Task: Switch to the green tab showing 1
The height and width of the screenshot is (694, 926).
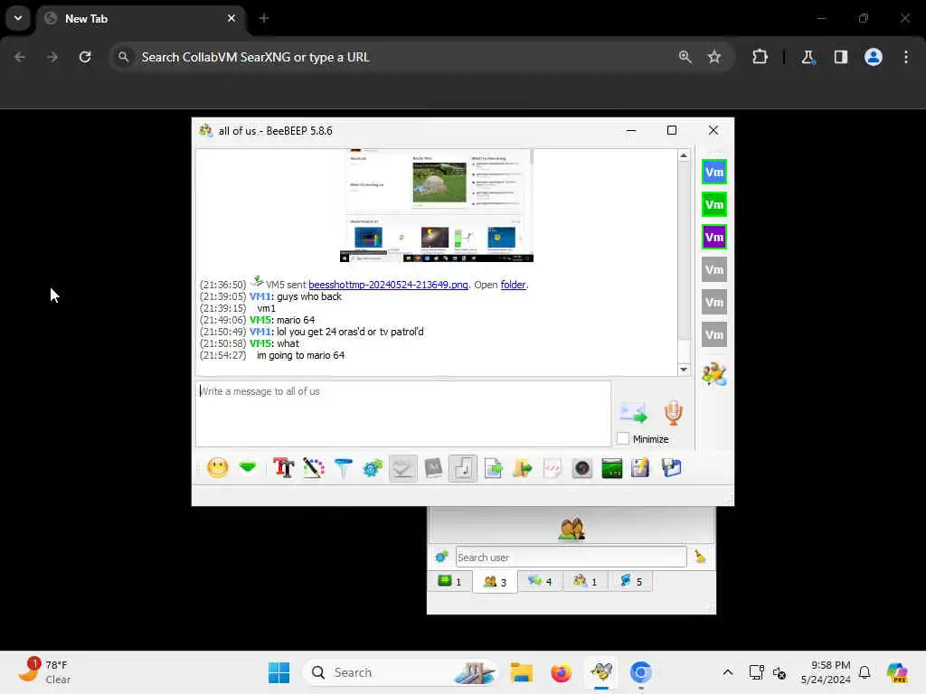Action: pos(449,581)
